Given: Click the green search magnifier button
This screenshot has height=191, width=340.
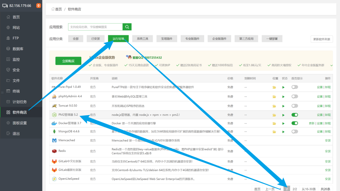Looking at the screenshot, I should click(127, 27).
